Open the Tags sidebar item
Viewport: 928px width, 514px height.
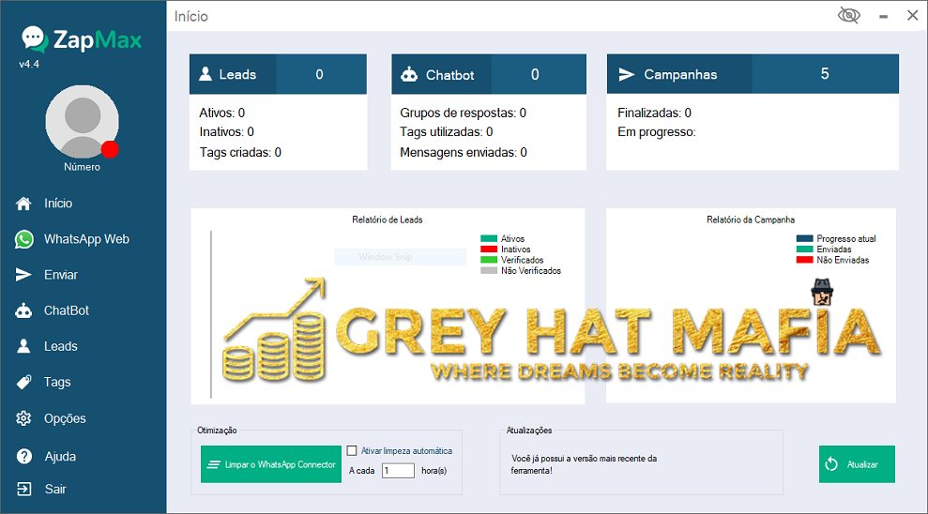click(x=57, y=382)
